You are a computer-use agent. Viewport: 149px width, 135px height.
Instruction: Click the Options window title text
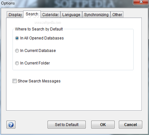coord(8,3)
